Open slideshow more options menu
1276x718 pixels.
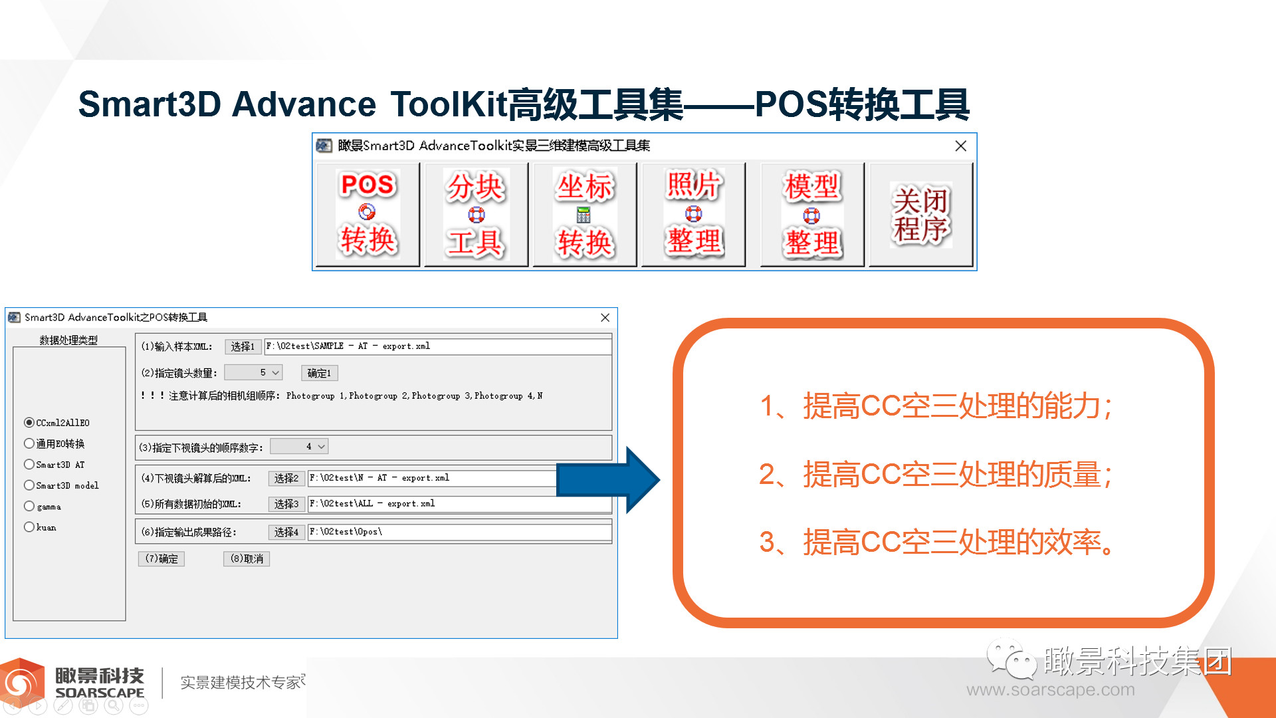click(139, 706)
